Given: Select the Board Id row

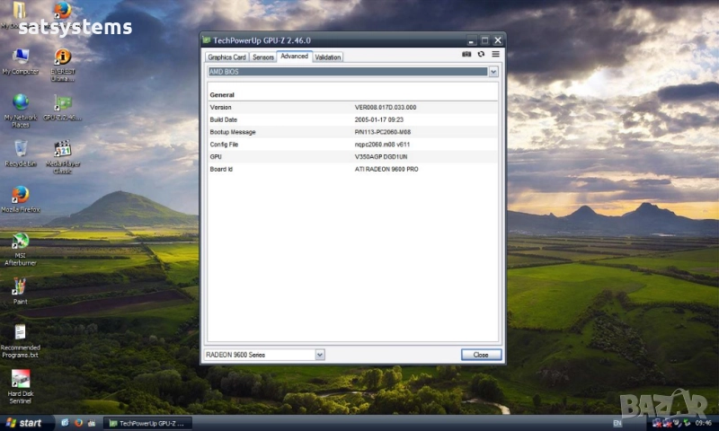Looking at the screenshot, I should point(352,169).
